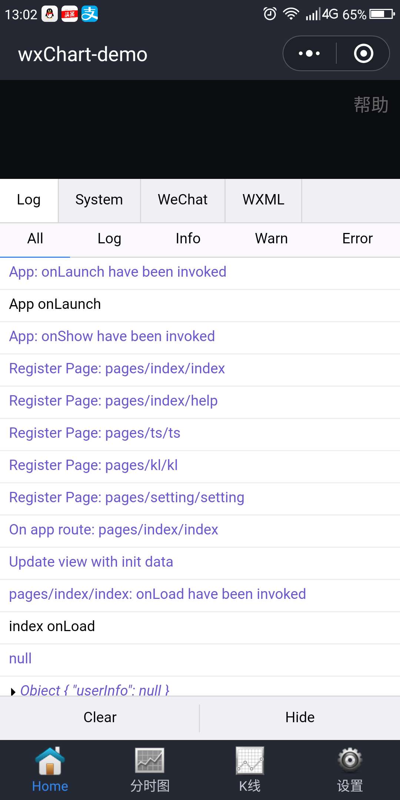This screenshot has width=400, height=800.
Task: Open the K线 candlestick chart icon
Action: click(250, 760)
